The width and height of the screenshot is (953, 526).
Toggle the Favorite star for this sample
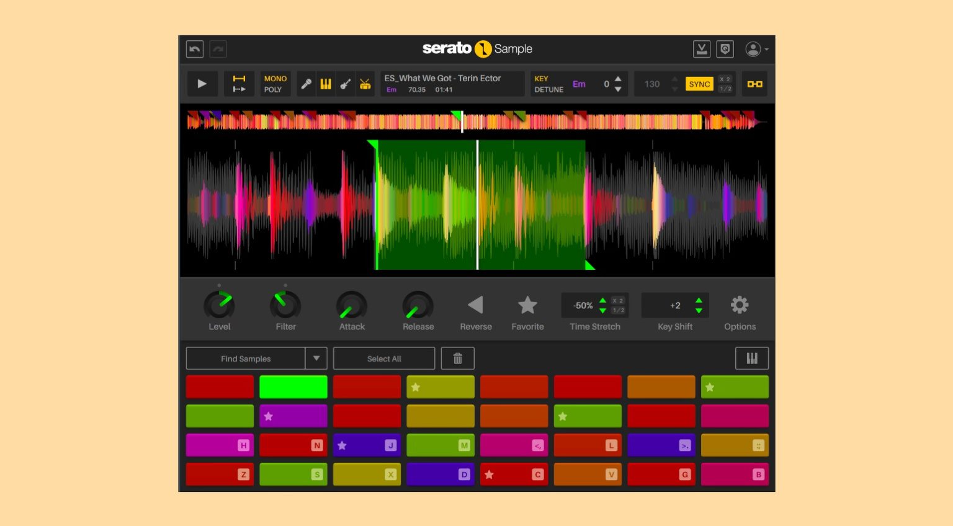[527, 305]
